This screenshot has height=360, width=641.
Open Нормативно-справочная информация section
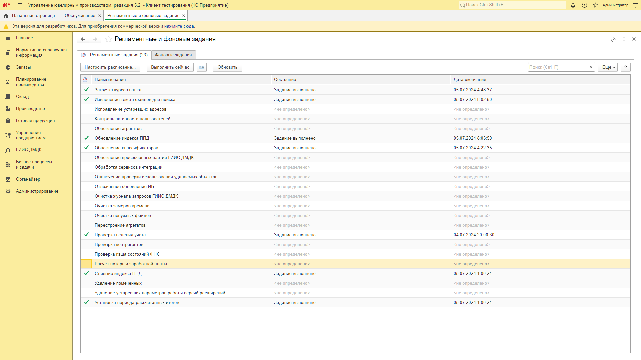(x=36, y=53)
